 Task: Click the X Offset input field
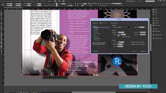tap(143, 32)
